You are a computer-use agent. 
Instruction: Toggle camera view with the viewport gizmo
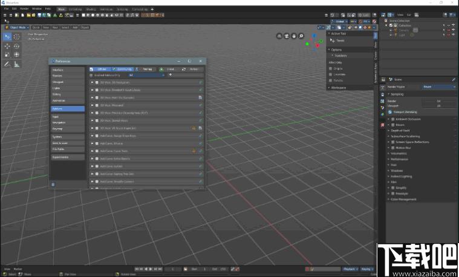point(285,36)
